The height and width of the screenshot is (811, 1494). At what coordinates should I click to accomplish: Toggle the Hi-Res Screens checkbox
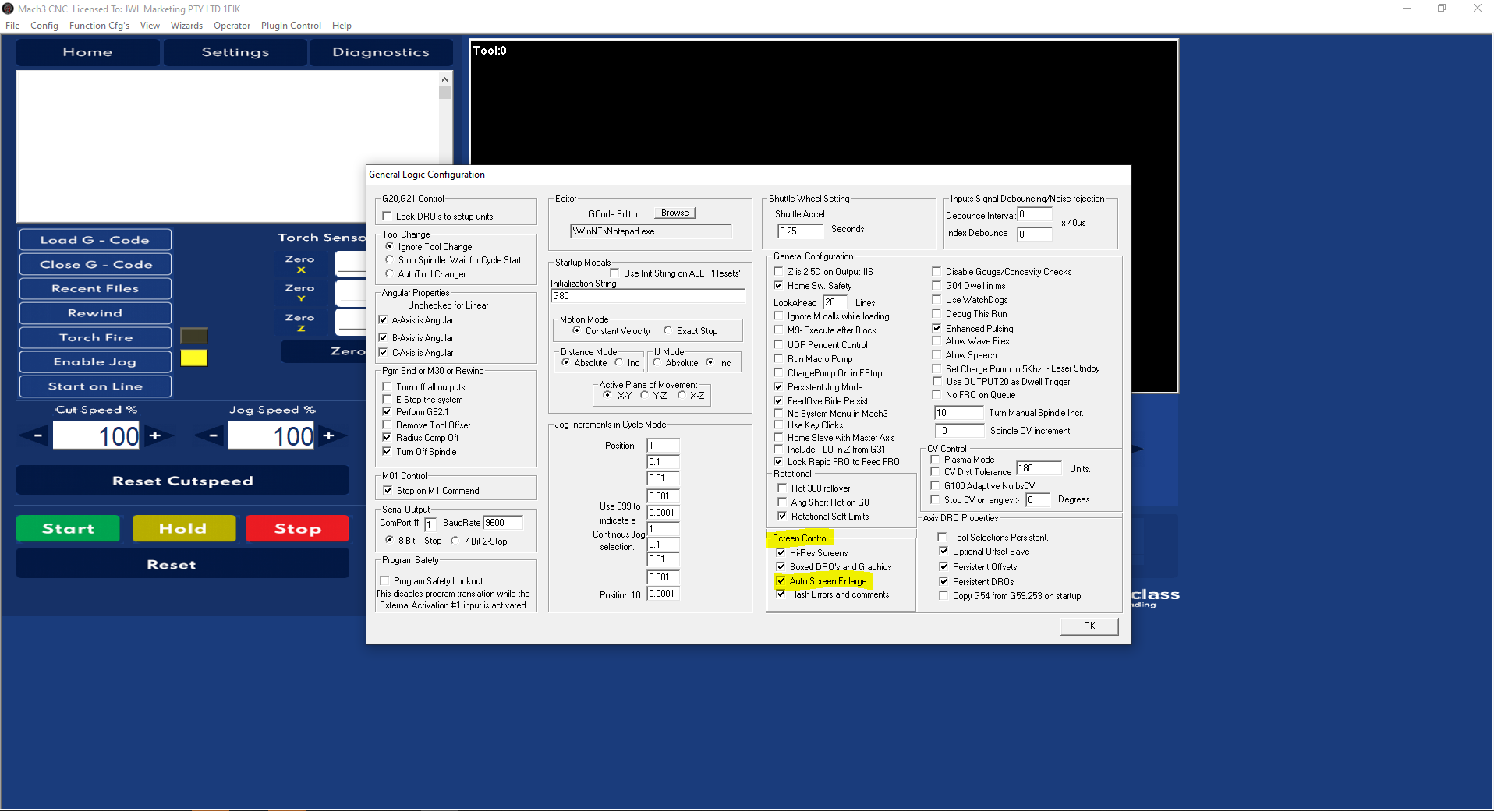(781, 552)
